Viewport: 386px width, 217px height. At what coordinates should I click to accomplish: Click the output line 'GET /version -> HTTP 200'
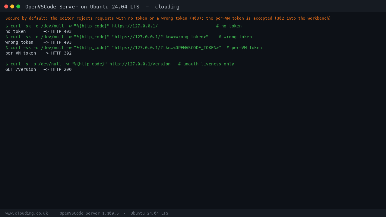click(x=39, y=69)
